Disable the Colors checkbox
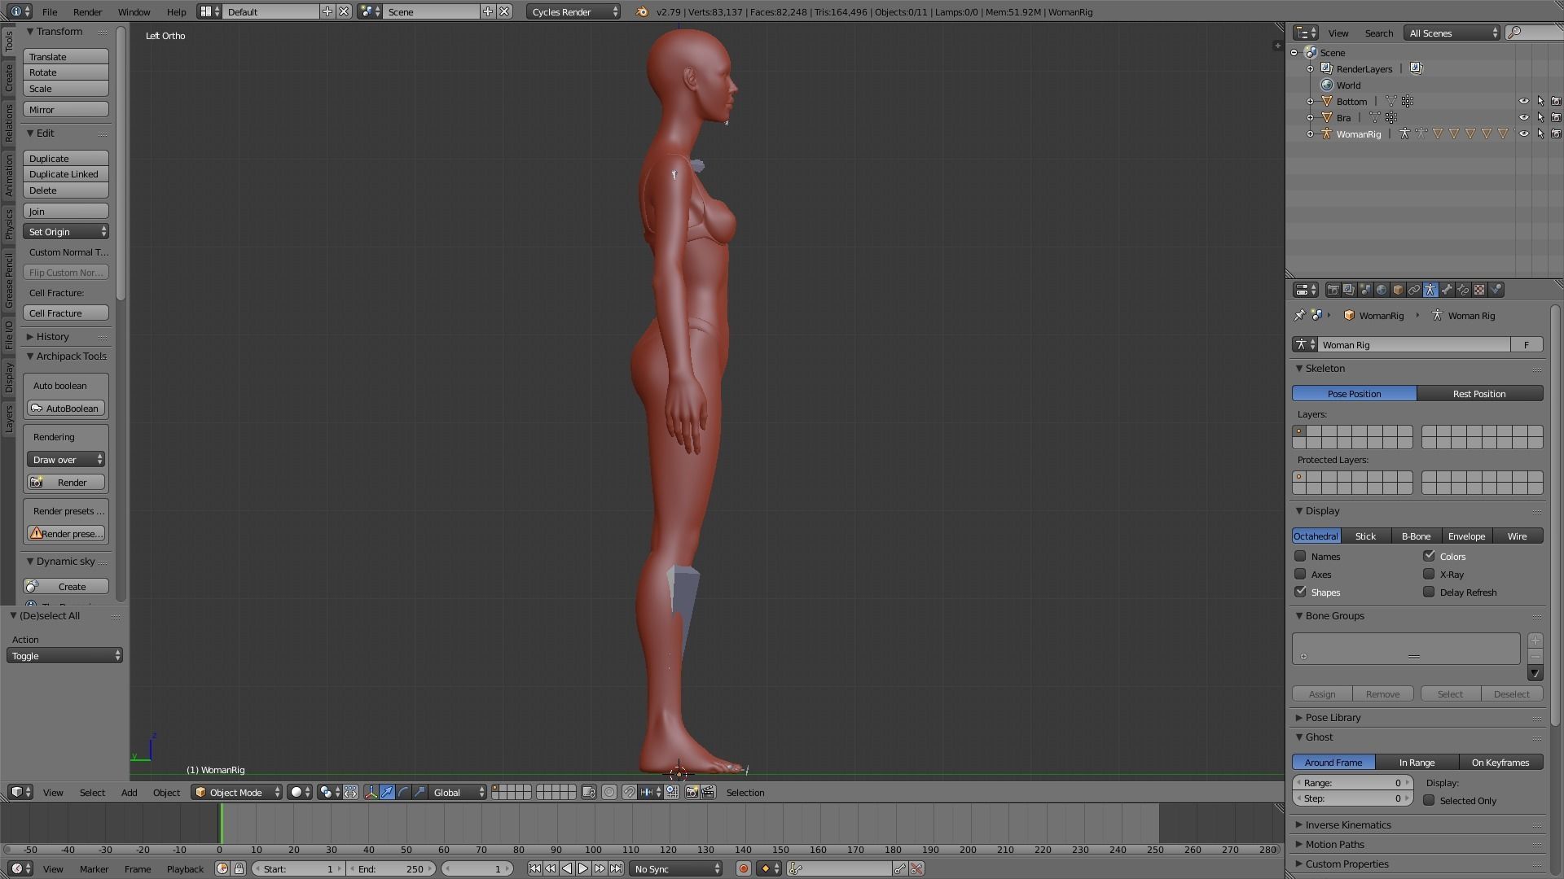1564x879 pixels. [x=1429, y=557]
